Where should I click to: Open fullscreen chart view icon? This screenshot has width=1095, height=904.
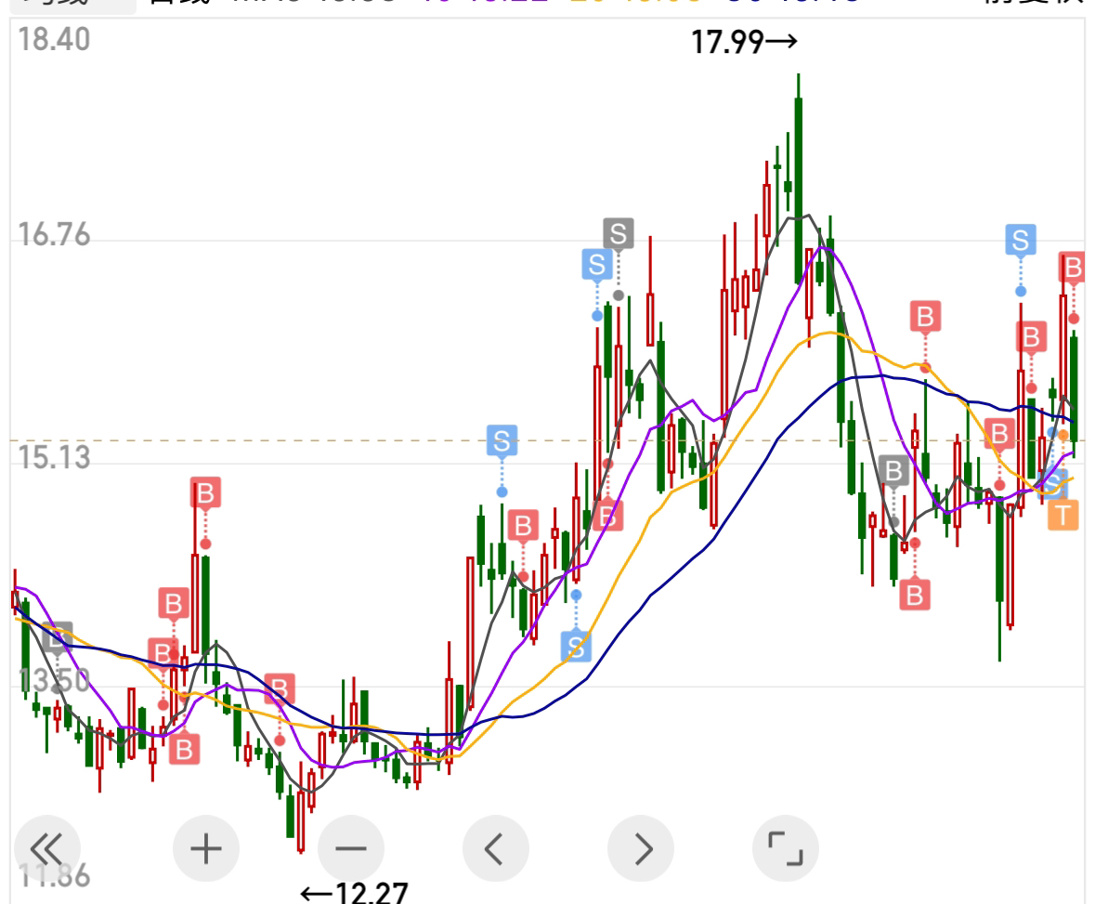(x=786, y=849)
